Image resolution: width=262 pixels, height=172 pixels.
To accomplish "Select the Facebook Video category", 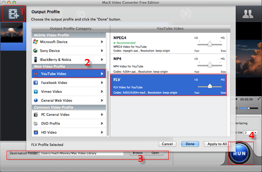I will (x=69, y=83).
